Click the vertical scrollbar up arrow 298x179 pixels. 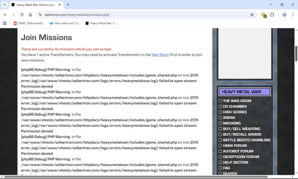(296, 30)
